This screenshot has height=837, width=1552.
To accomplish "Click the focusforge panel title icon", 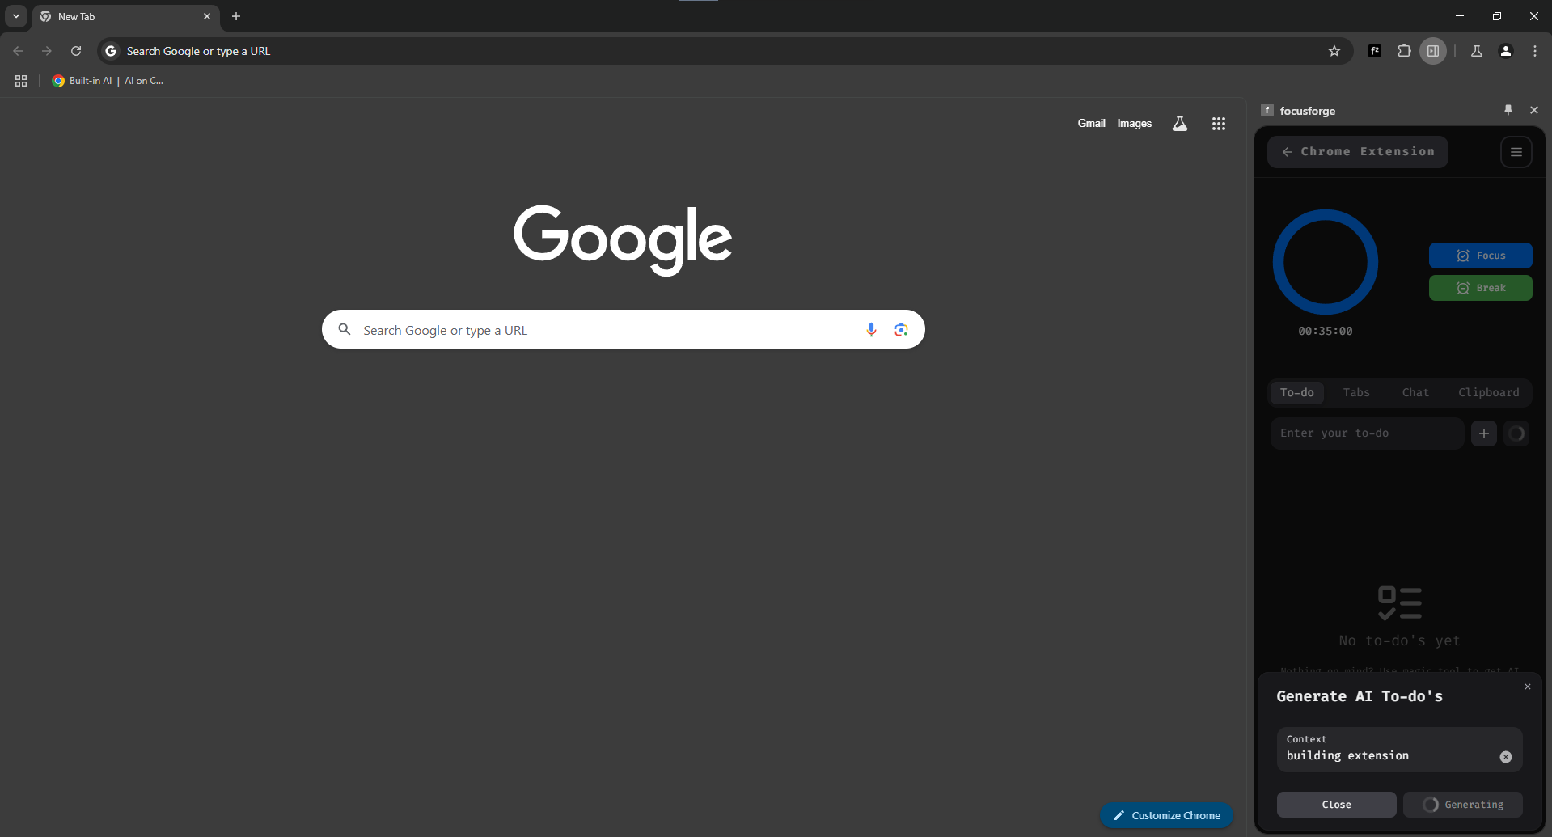I will [1267, 110].
